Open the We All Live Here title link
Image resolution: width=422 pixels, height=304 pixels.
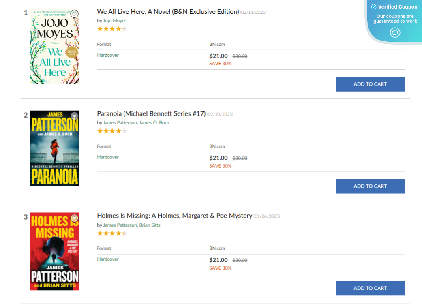pos(168,12)
